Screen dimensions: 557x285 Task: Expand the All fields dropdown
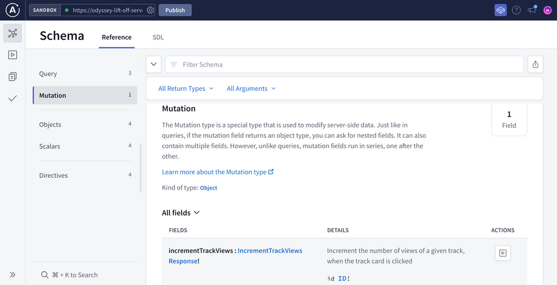tap(181, 213)
